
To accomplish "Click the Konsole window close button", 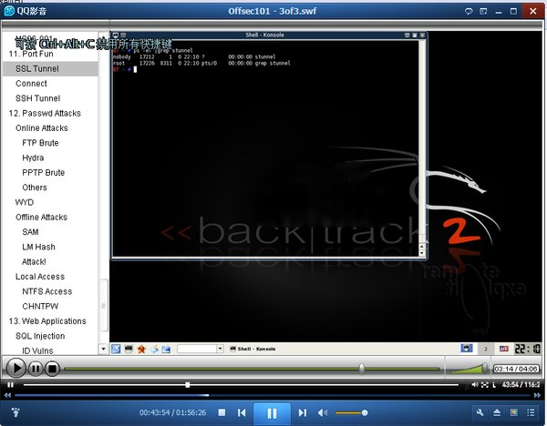I will click(422, 35).
